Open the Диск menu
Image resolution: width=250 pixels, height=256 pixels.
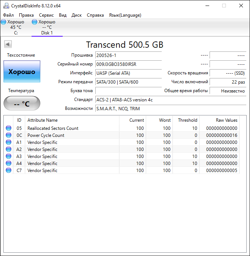(x=76, y=15)
